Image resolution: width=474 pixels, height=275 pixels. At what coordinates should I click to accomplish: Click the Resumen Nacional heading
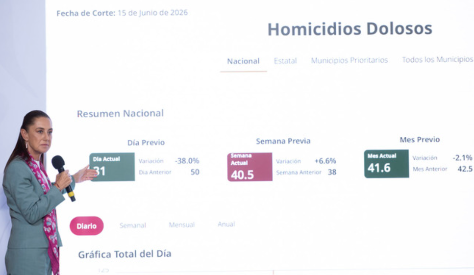(x=120, y=114)
